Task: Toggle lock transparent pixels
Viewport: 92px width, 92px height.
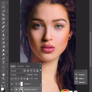Action: coord(16,79)
